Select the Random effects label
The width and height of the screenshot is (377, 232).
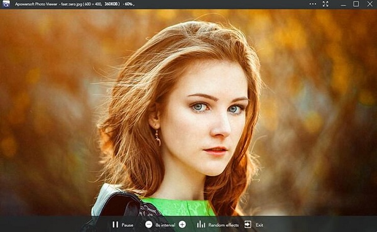(223, 225)
